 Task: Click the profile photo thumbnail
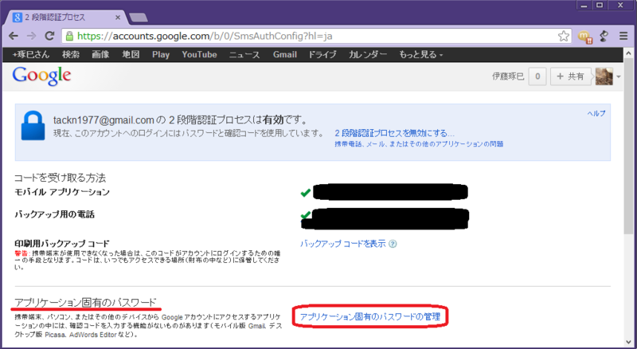tap(604, 76)
